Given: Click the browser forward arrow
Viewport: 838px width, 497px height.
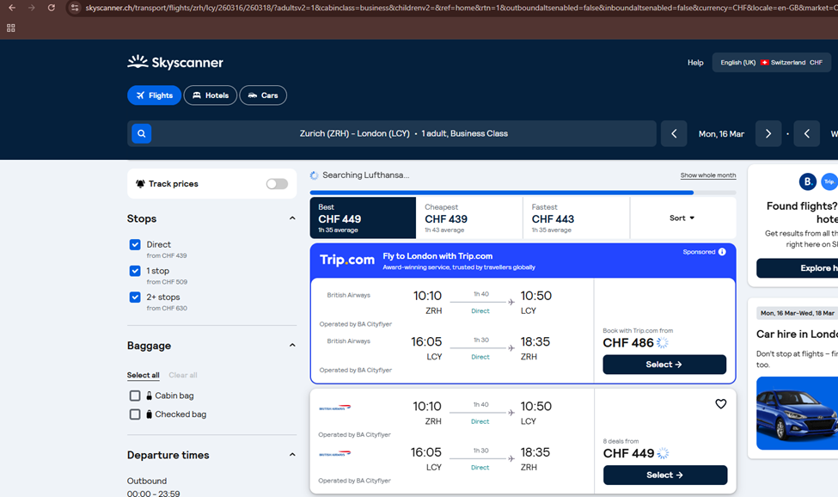Looking at the screenshot, I should pos(31,8).
